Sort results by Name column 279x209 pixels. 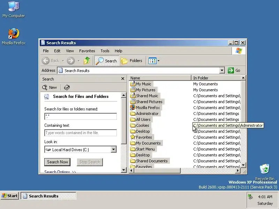point(160,78)
